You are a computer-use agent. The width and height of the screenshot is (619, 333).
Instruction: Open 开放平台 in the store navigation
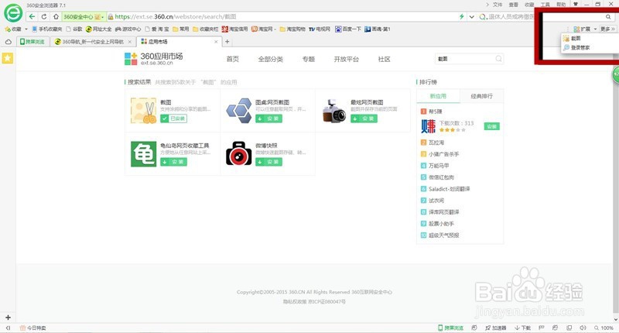click(346, 59)
